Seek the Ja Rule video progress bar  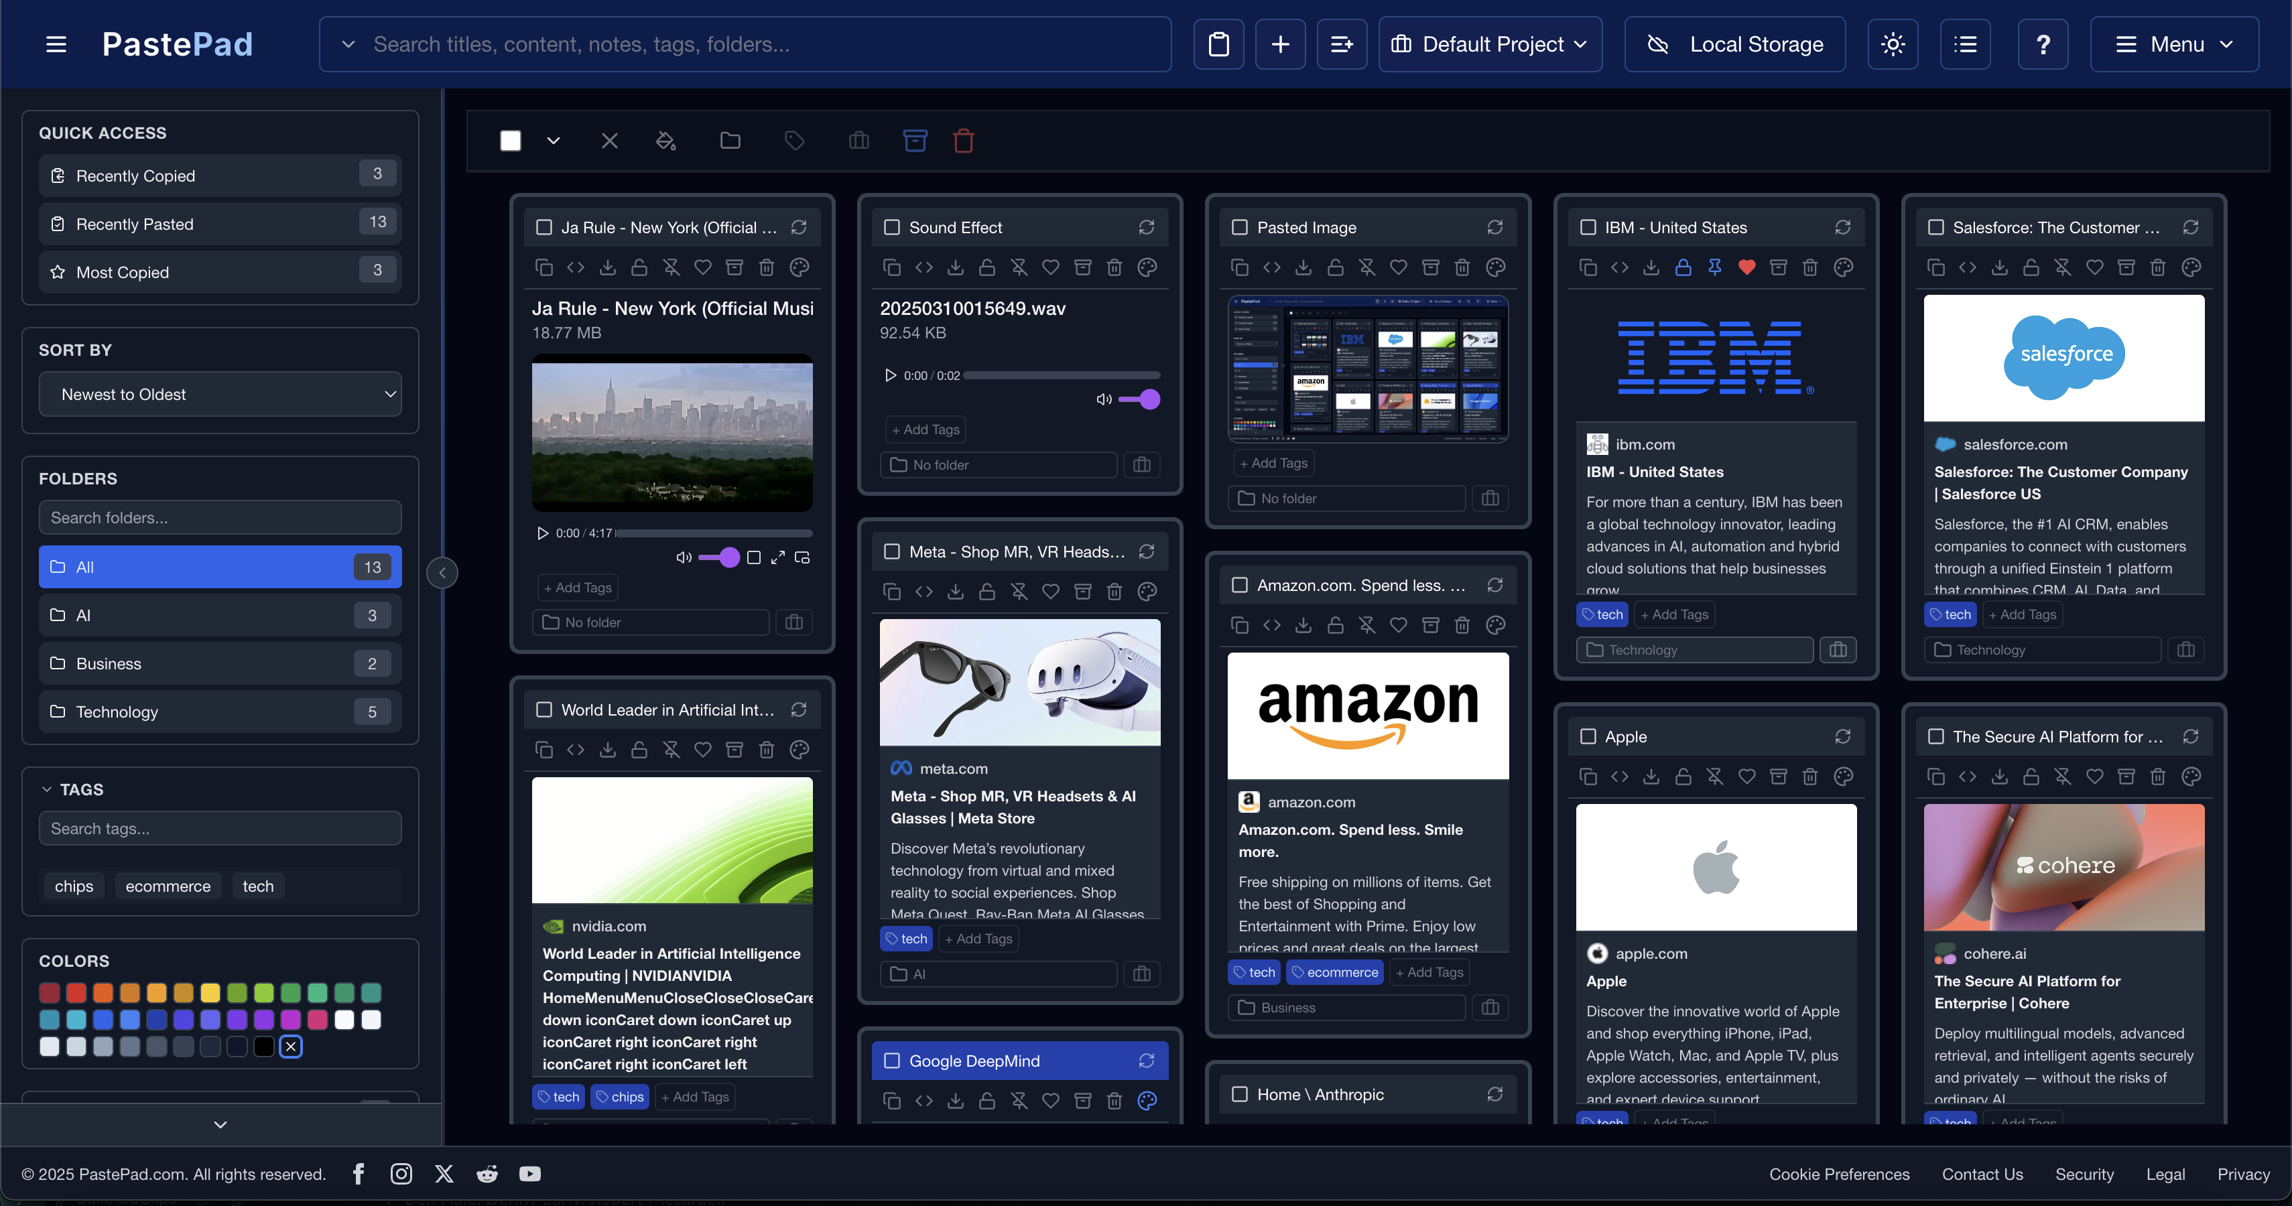pyautogui.click(x=714, y=533)
